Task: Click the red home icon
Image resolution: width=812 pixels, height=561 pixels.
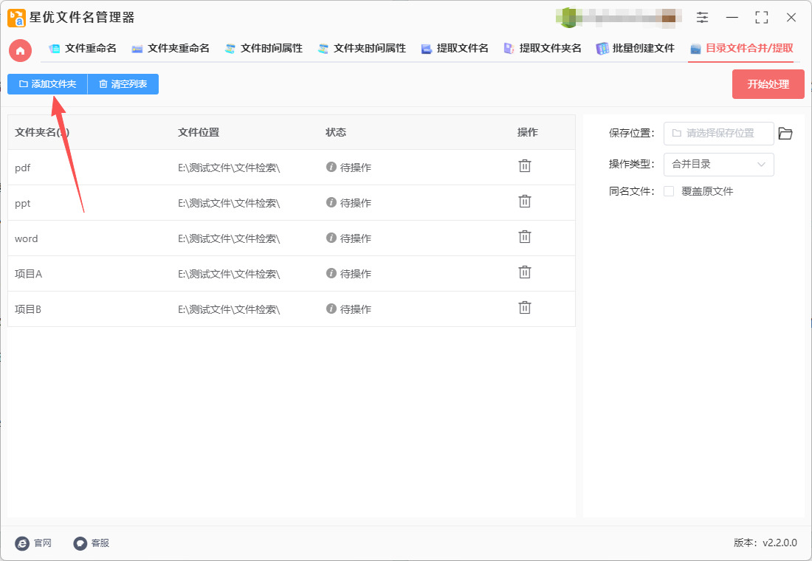Action: click(x=20, y=50)
